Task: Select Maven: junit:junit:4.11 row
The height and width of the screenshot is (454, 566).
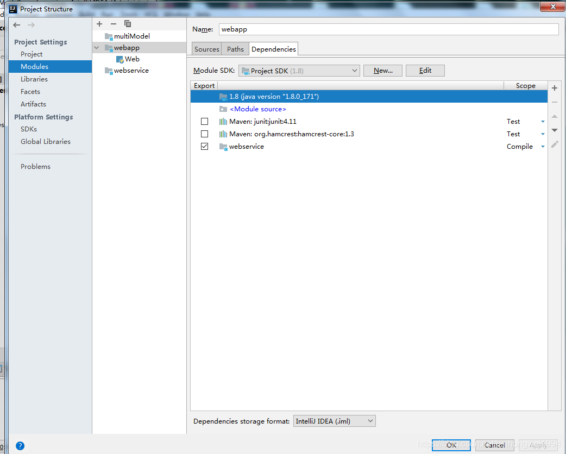Action: pos(369,122)
